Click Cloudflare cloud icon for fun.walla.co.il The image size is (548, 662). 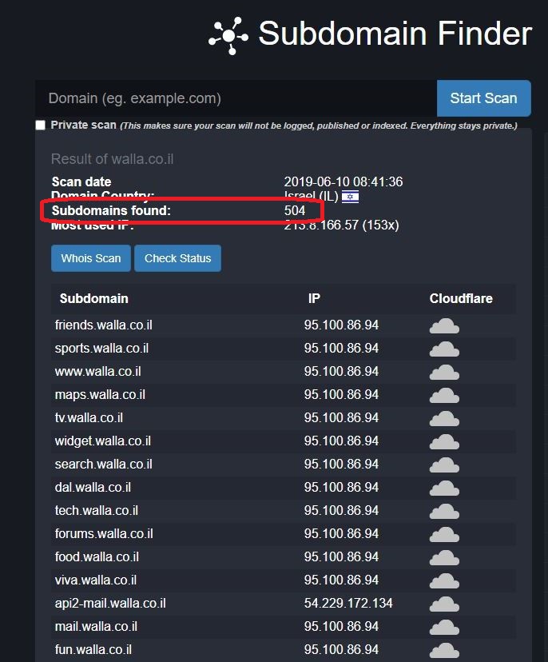tap(444, 651)
